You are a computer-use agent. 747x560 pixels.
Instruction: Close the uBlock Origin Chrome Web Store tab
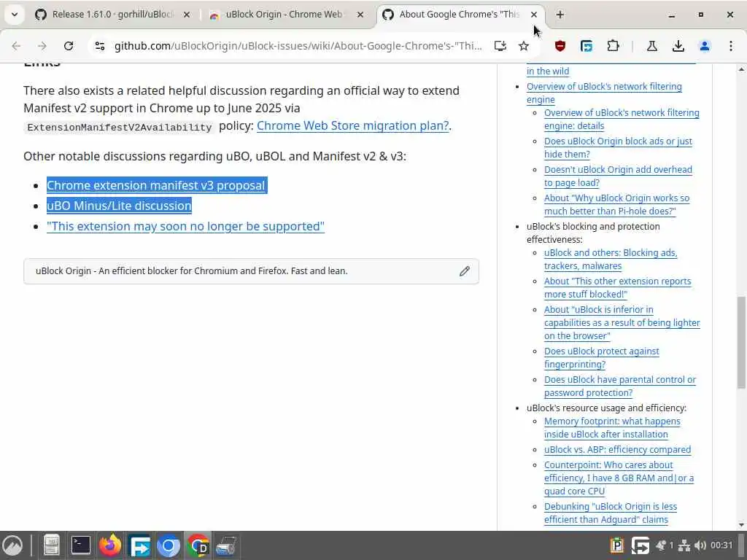[x=360, y=15]
